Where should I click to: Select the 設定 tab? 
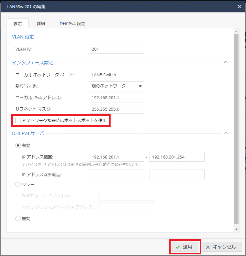tap(18, 23)
